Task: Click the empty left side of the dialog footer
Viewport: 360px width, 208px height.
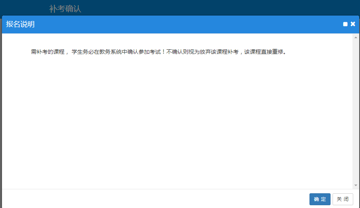Action: (119, 199)
